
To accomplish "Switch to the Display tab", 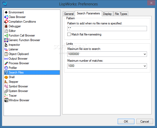I will [x=107, y=14].
